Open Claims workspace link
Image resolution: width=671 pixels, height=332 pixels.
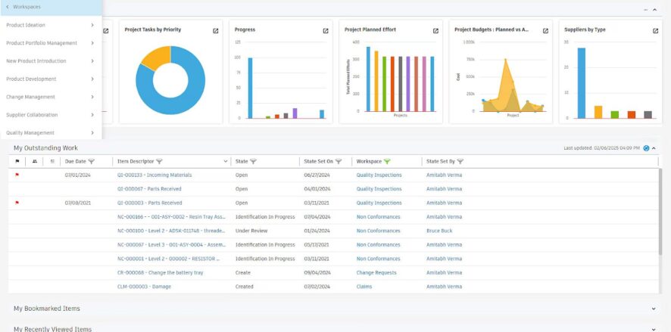[364, 287]
